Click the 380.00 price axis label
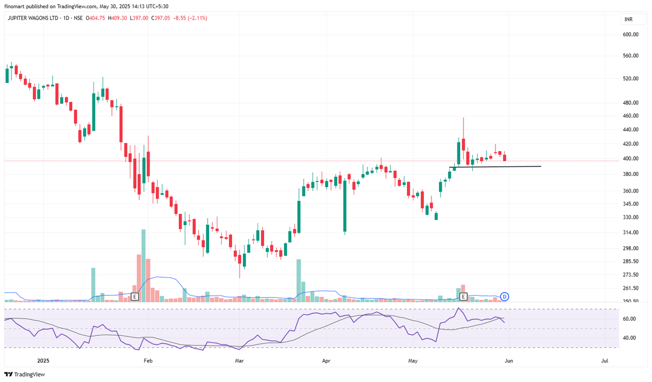This screenshot has height=382, width=652. pyautogui.click(x=630, y=174)
